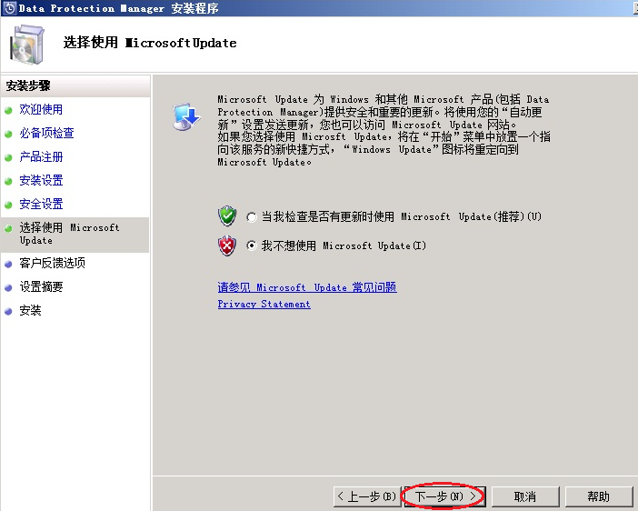Click the Microsoft Update download computer icon
The width and height of the screenshot is (638, 511).
click(x=186, y=116)
